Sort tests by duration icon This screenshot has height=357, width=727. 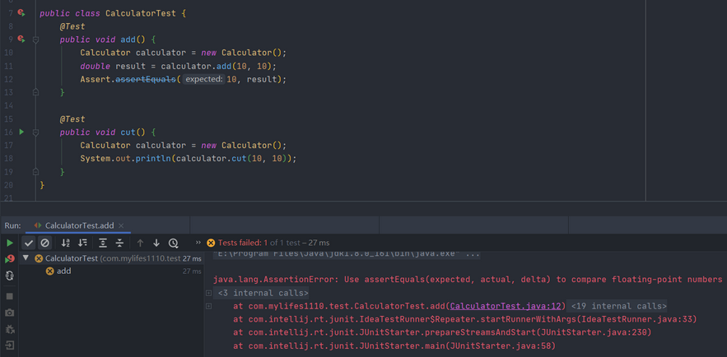pos(82,243)
